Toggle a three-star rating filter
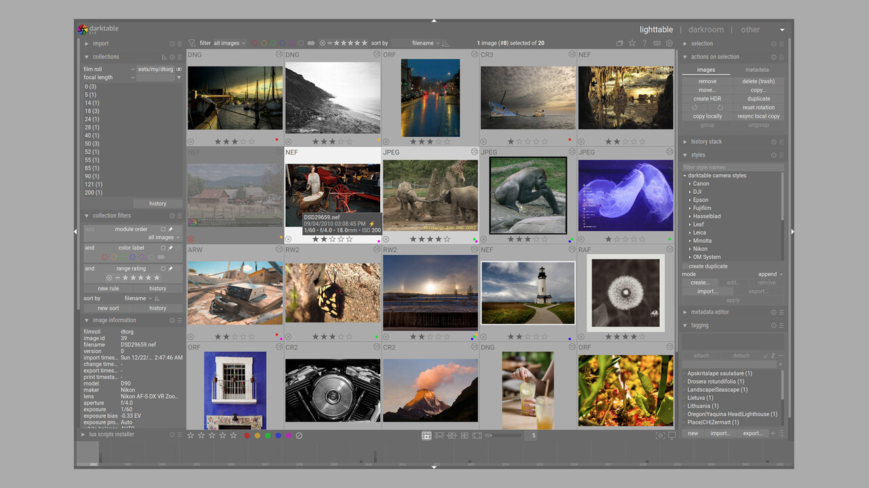Image resolution: width=869 pixels, height=488 pixels. (350, 43)
